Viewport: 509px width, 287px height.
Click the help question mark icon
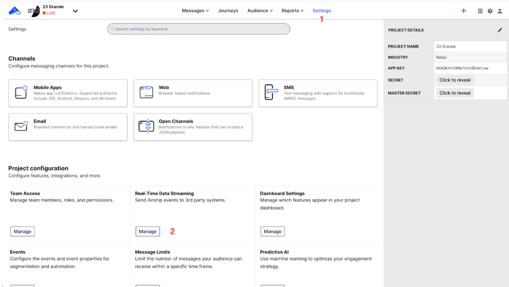[490, 11]
